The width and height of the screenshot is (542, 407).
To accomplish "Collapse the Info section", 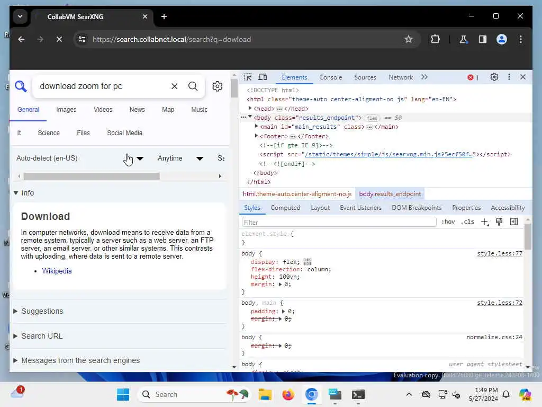I will point(24,193).
